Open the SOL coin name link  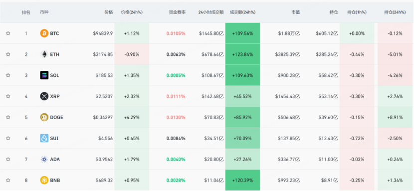(x=54, y=75)
